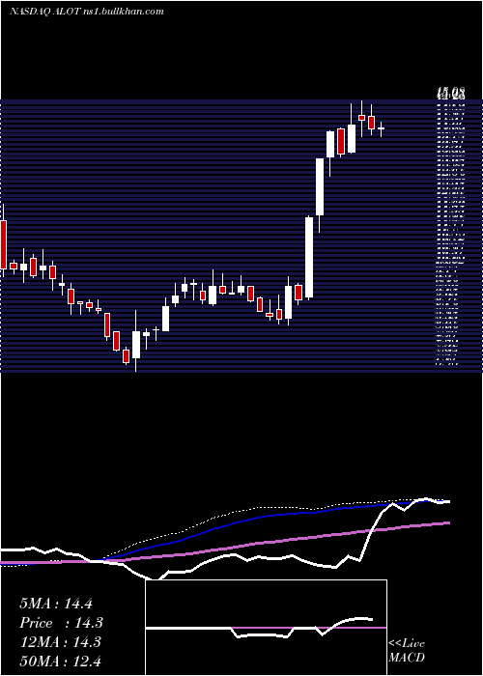Click the '12MA : 14.3' value
This screenshot has width=483, height=676.
click(x=60, y=642)
